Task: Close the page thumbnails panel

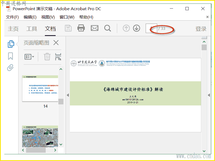Action: click(x=56, y=43)
